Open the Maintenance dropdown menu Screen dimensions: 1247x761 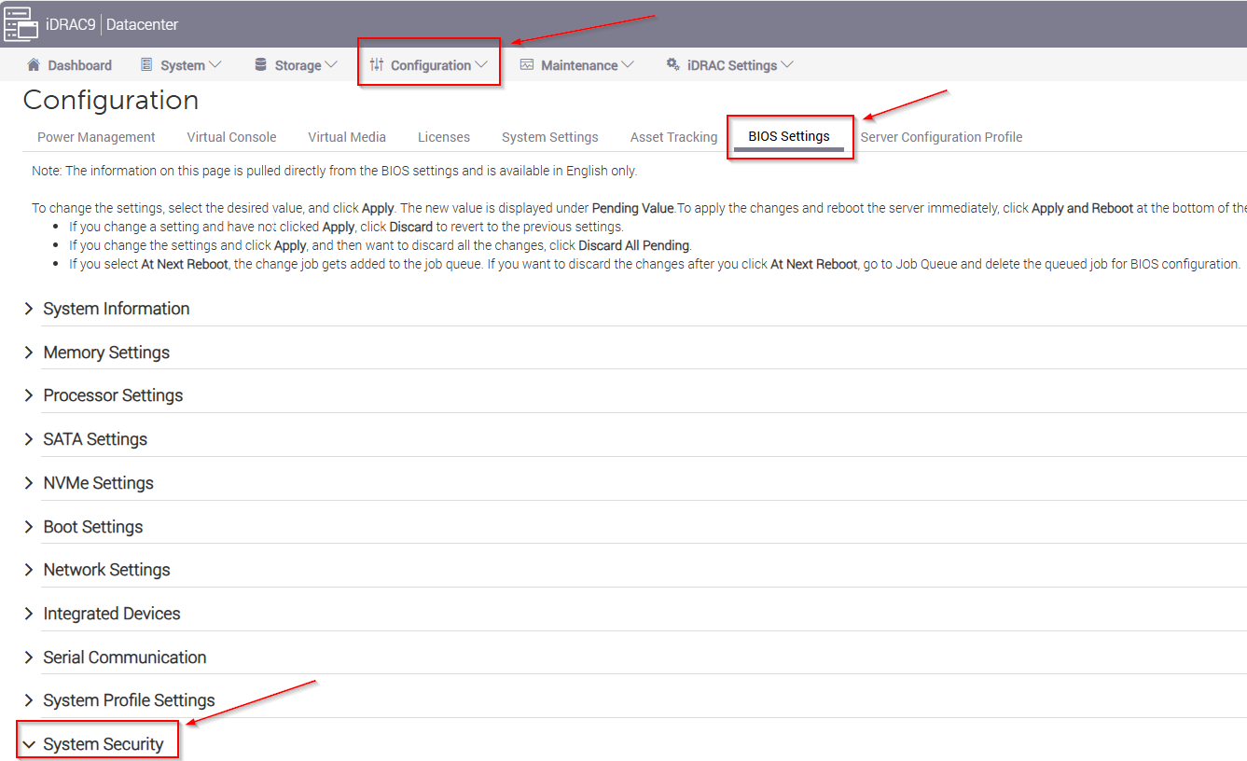(578, 65)
